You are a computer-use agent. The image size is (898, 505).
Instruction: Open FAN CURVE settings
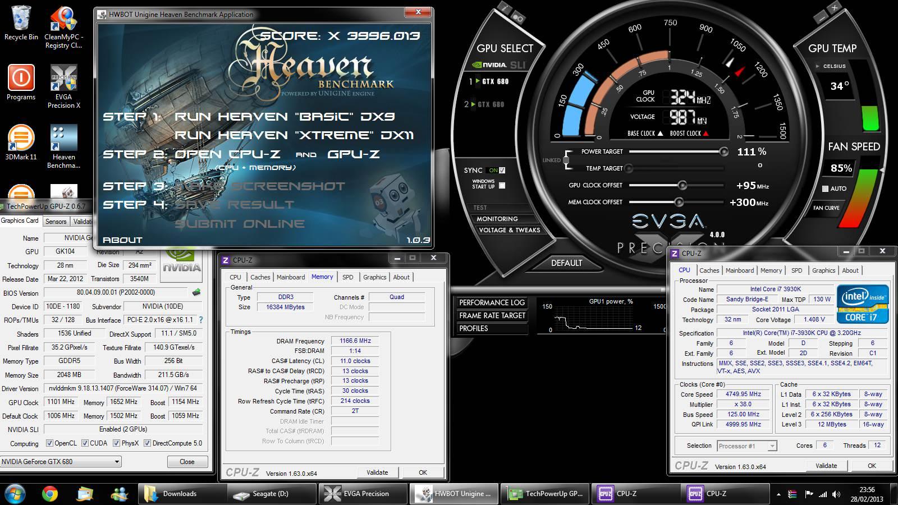point(826,208)
